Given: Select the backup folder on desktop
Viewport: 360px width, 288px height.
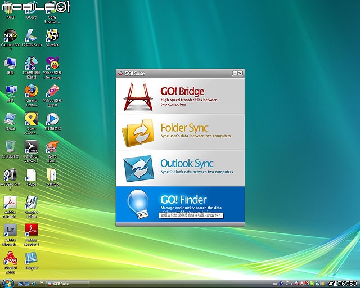Looking at the screenshot, I should [52, 177].
